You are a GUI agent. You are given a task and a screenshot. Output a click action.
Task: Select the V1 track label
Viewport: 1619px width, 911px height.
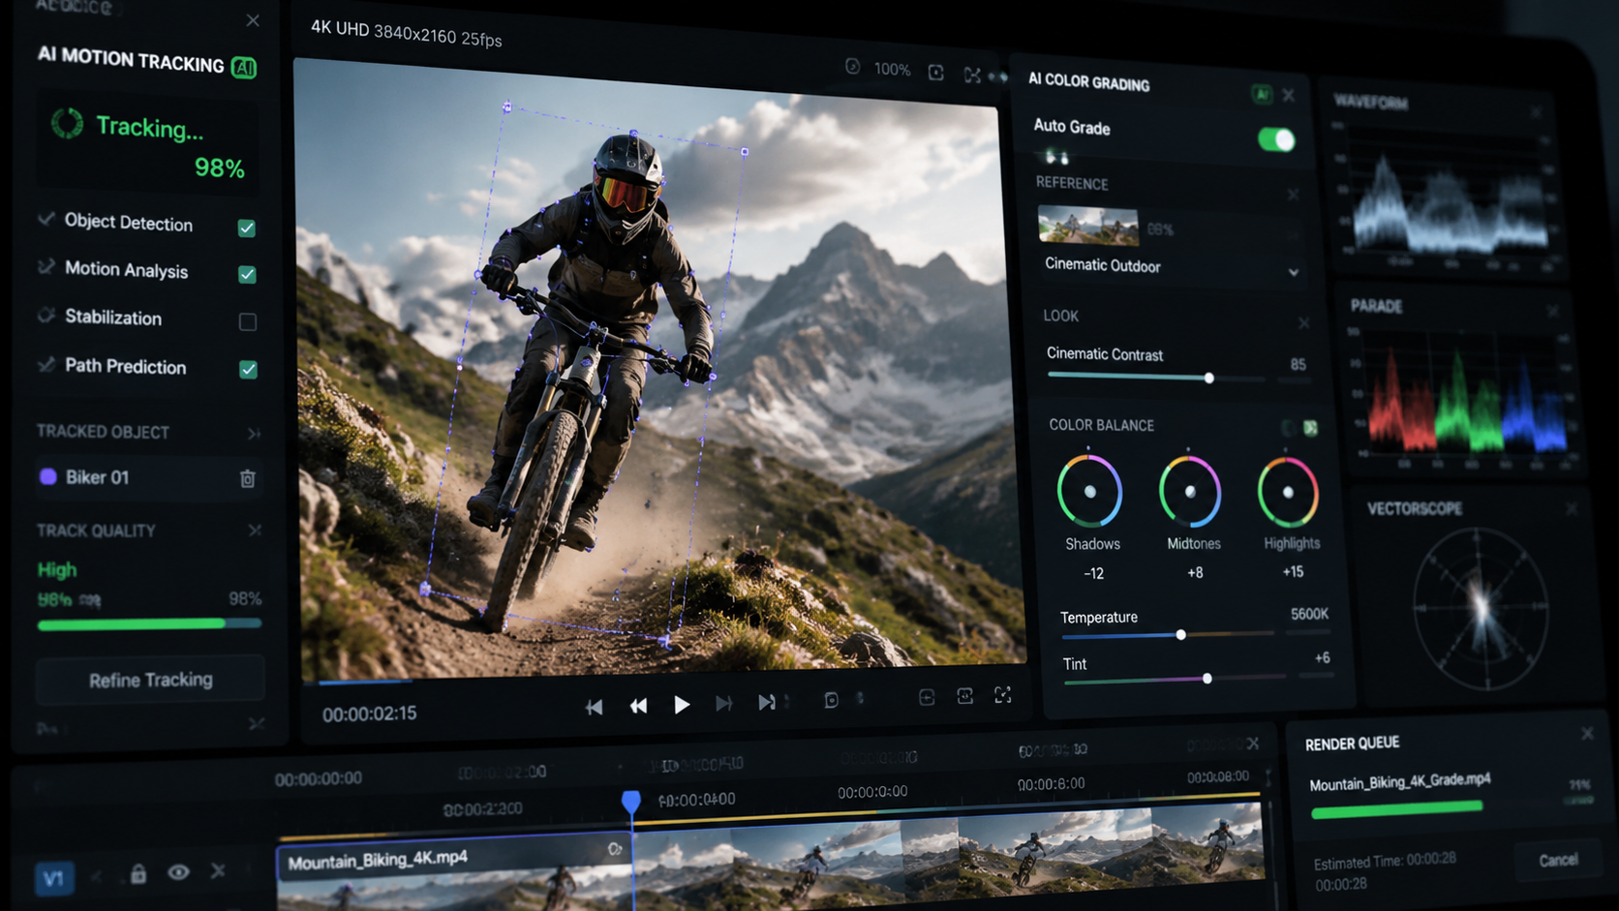(53, 878)
